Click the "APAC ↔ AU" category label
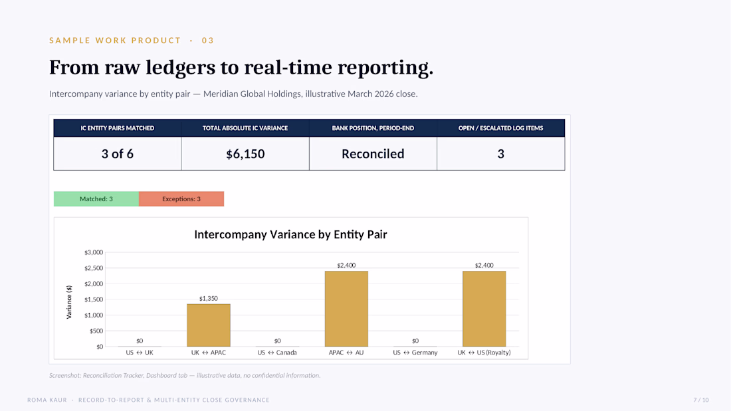731x411 pixels. pos(346,353)
